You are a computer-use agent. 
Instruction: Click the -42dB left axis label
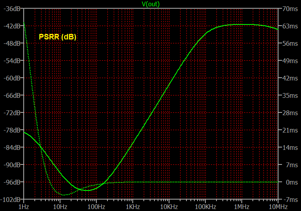[x=12, y=26]
